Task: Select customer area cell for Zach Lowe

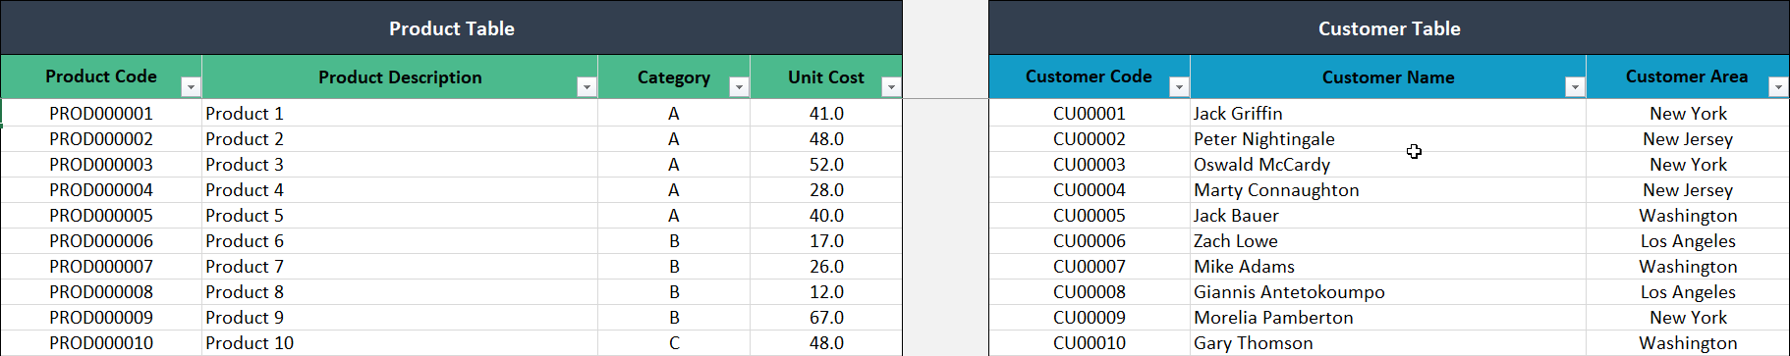Action: coord(1688,240)
